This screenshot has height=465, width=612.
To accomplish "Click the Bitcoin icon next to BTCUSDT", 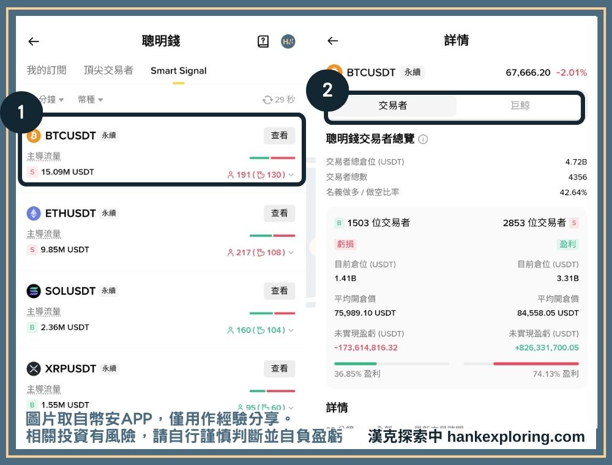I will [x=33, y=136].
